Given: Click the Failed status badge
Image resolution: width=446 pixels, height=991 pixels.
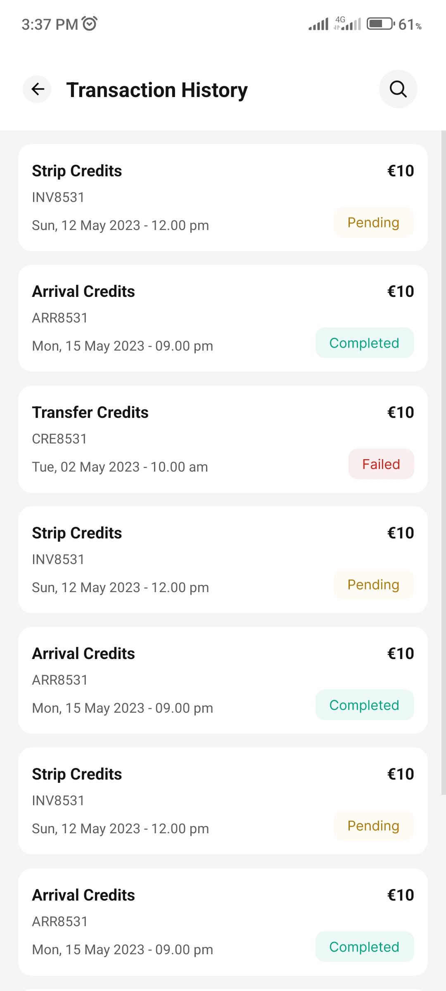Looking at the screenshot, I should coord(381,464).
